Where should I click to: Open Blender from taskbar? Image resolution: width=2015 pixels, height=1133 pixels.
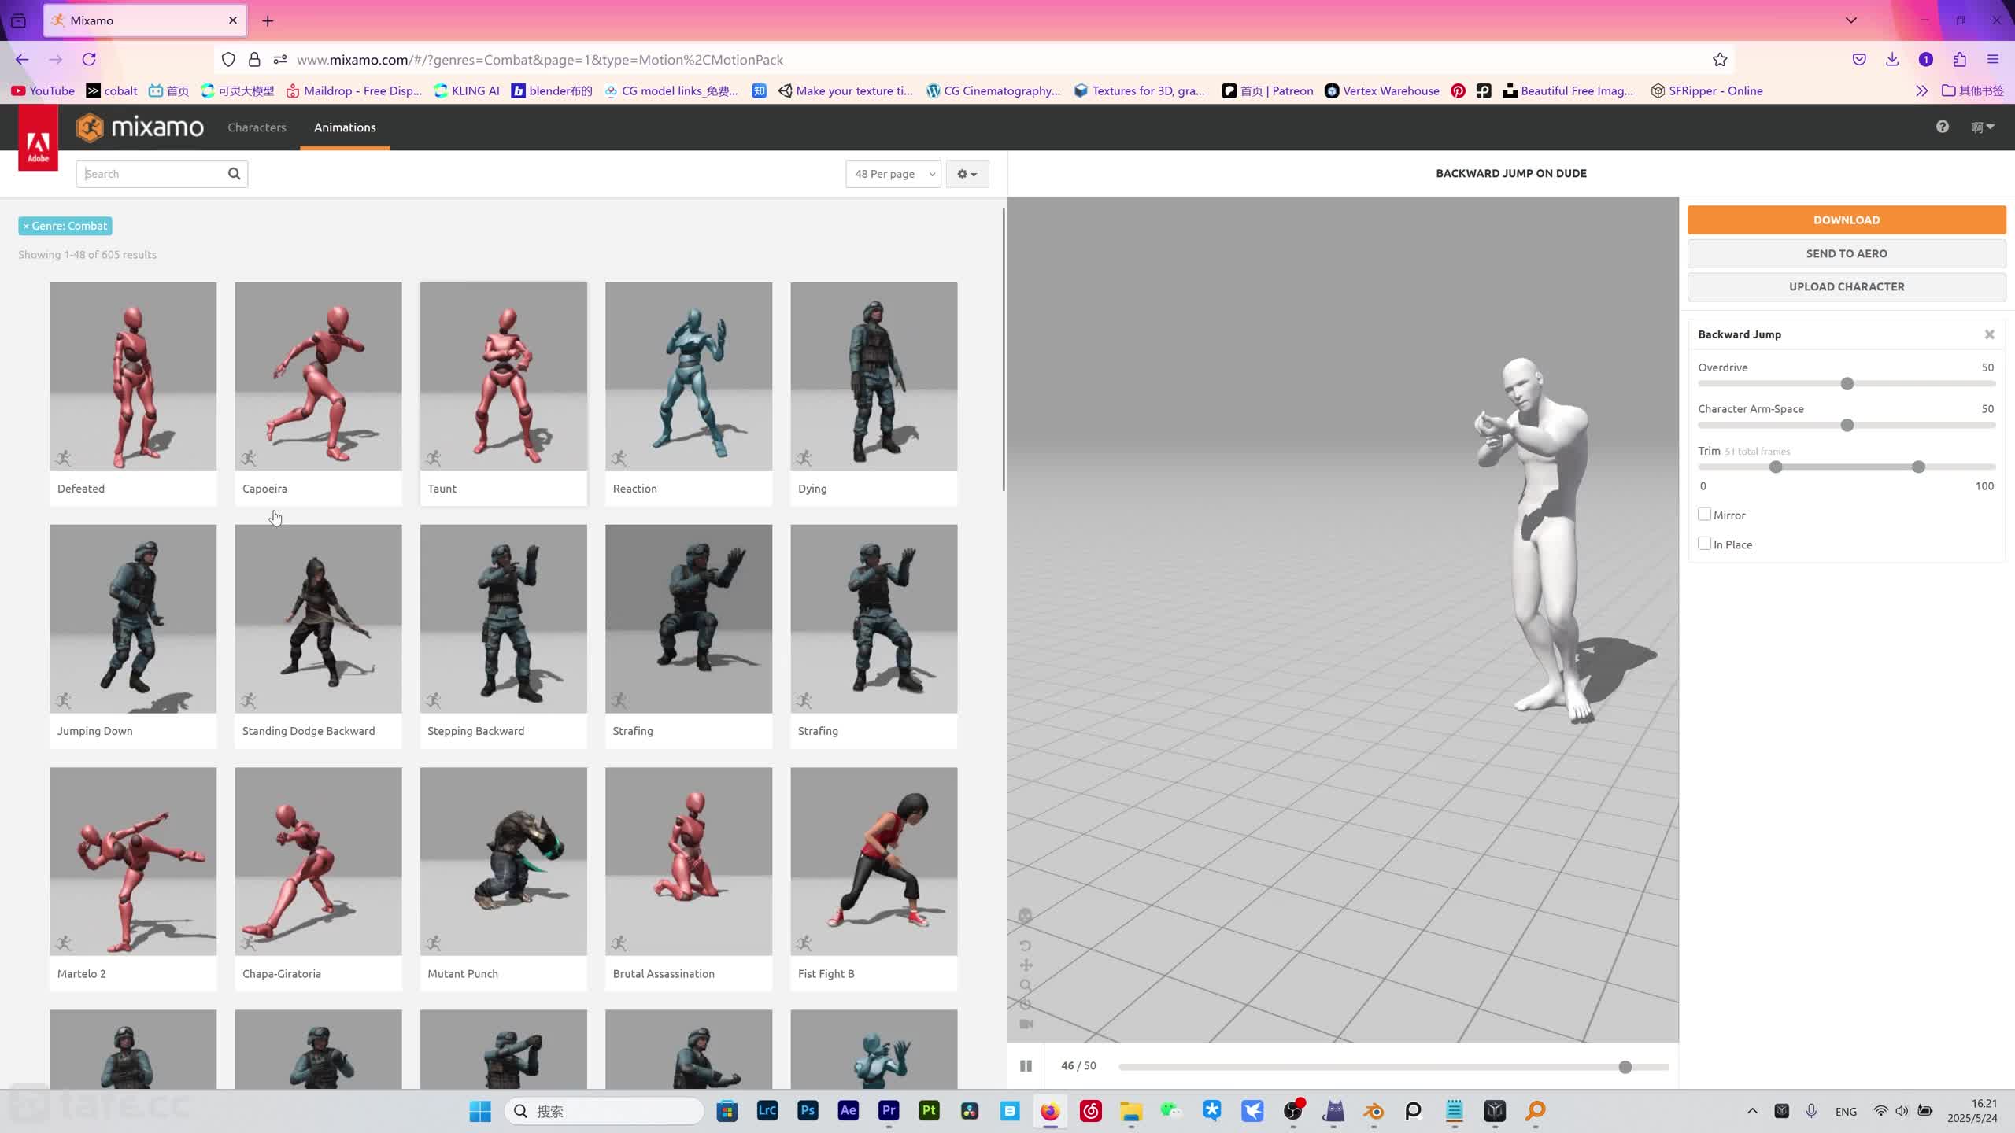click(x=1374, y=1110)
